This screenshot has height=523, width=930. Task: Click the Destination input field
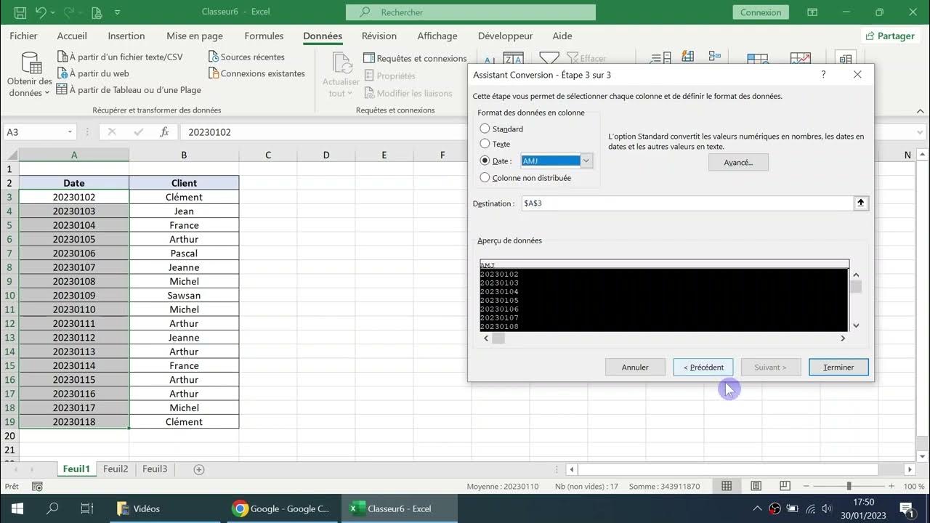[x=687, y=203]
